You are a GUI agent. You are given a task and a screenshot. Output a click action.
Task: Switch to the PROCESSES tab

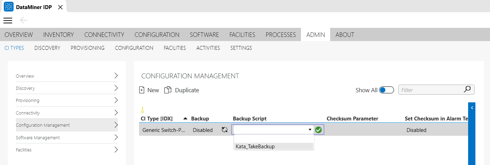(281, 34)
